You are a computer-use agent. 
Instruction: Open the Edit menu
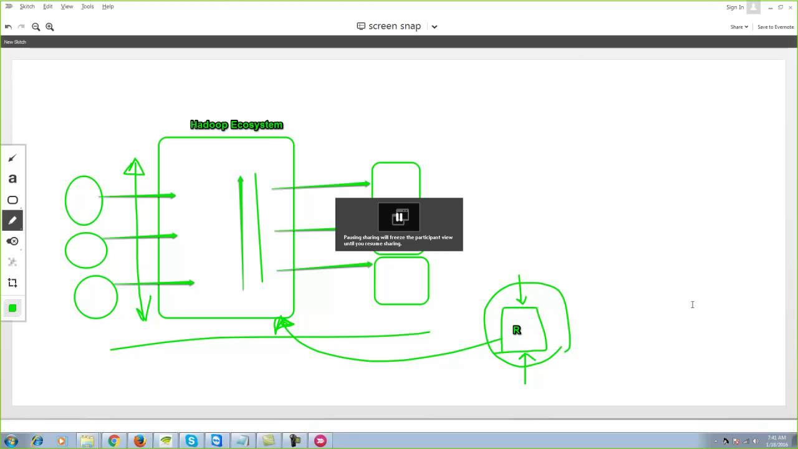coord(47,6)
